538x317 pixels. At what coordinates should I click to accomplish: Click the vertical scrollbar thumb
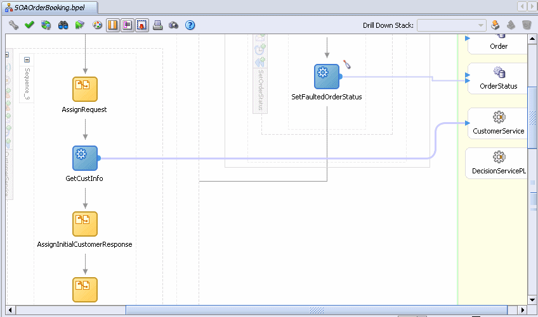click(x=532, y=118)
